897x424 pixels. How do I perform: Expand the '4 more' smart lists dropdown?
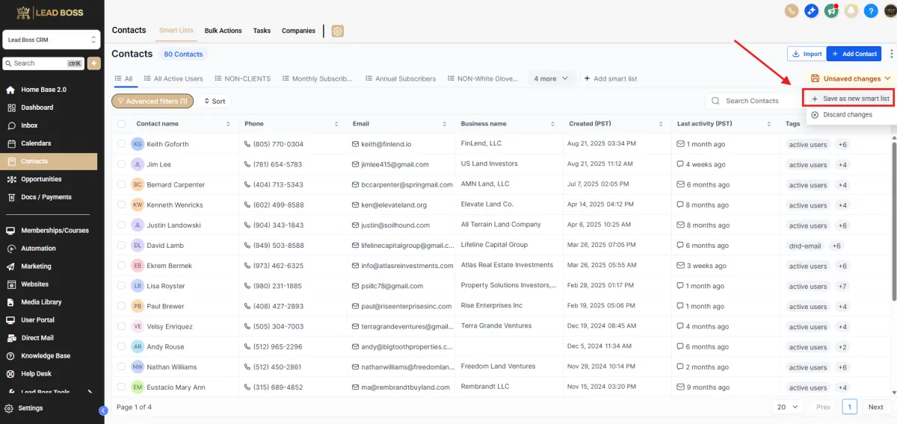[552, 78]
